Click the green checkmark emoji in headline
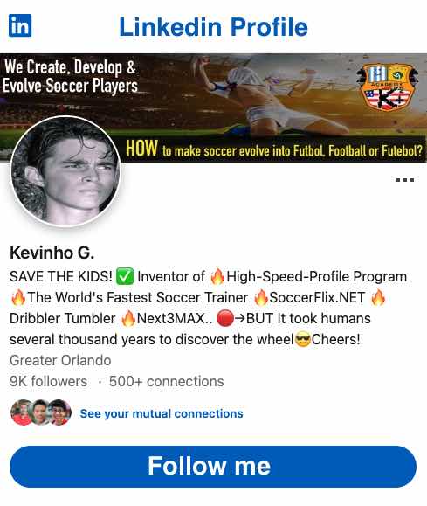This screenshot has width=427, height=506. (125, 276)
